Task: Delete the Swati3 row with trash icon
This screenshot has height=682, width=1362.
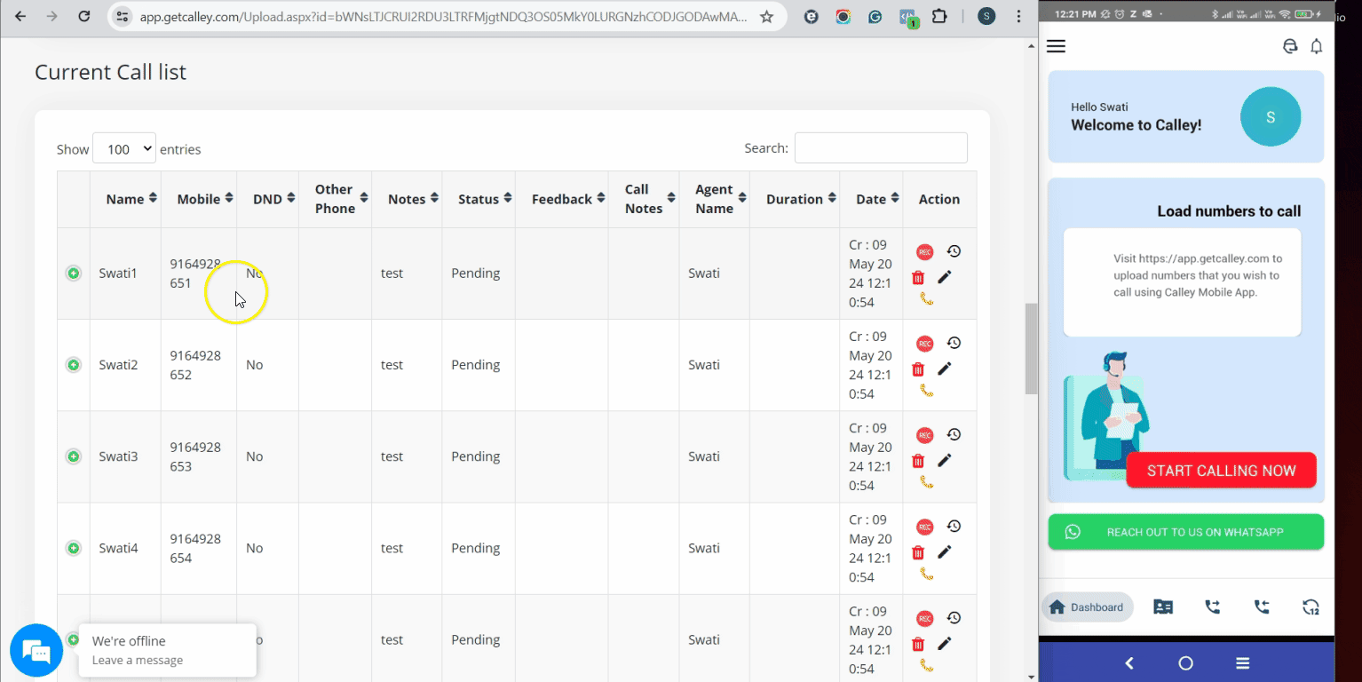Action: [x=918, y=461]
